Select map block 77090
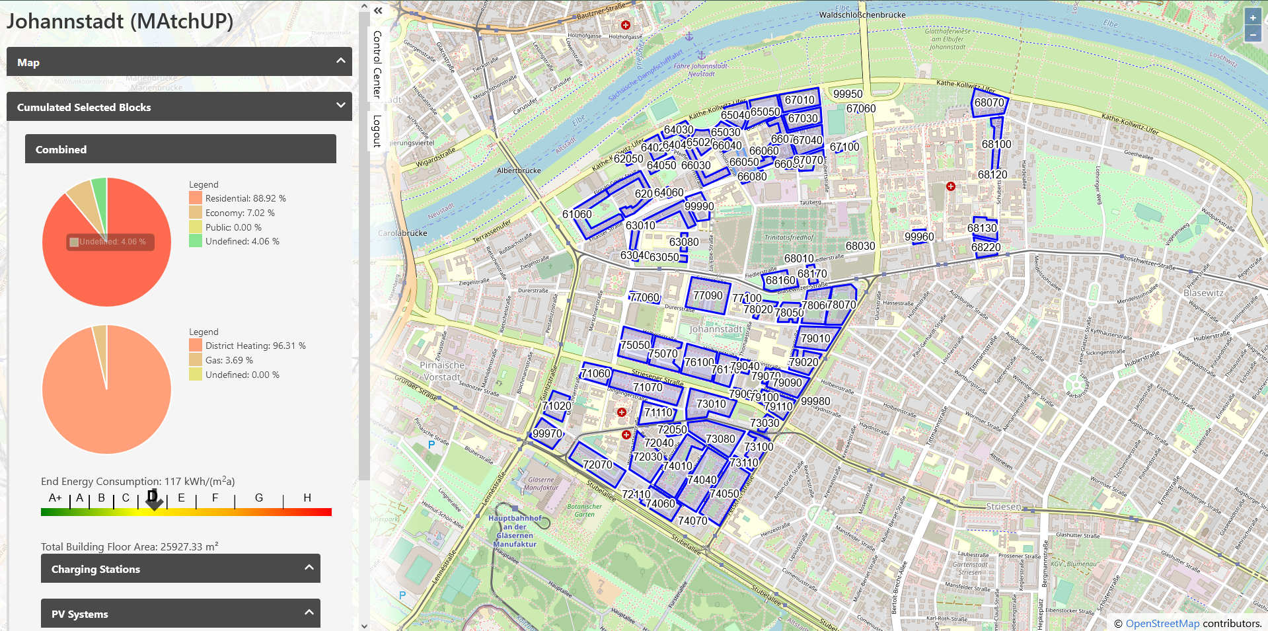 point(708,295)
